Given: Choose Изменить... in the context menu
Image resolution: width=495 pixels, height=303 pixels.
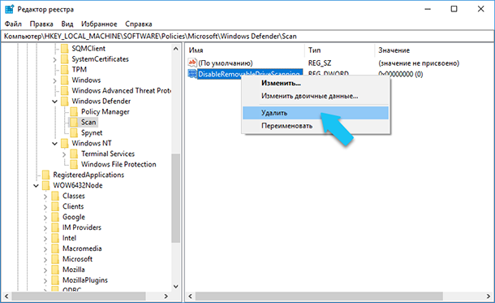Looking at the screenshot, I should (316, 83).
